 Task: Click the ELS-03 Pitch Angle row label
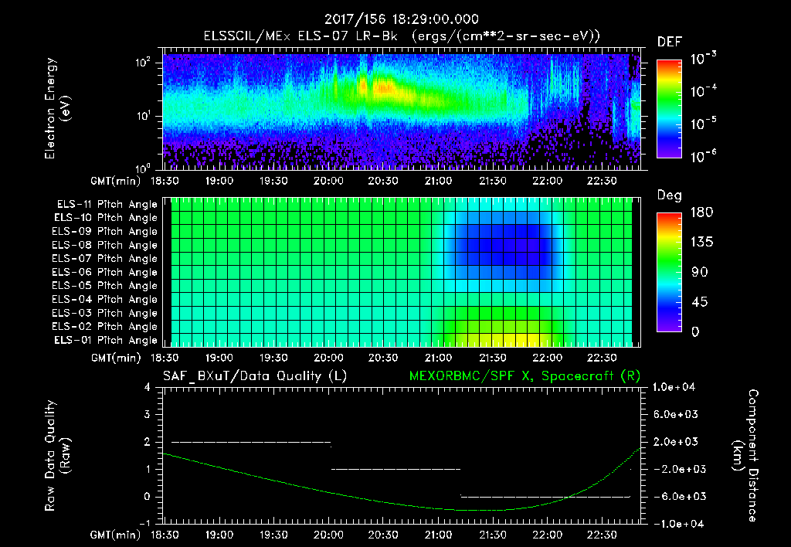coord(104,313)
